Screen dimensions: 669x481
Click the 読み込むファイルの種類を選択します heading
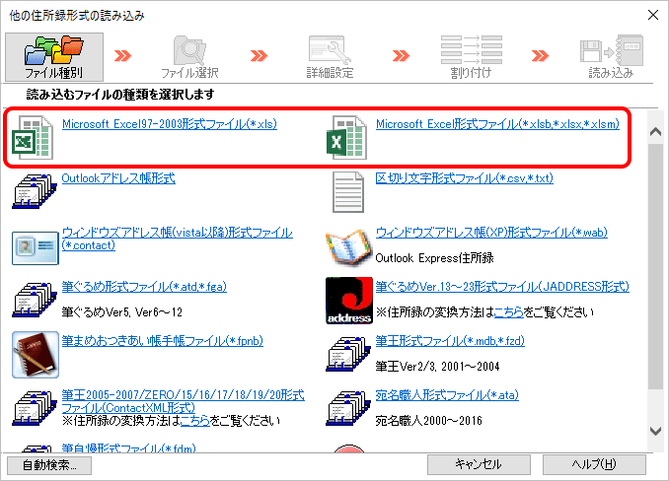pyautogui.click(x=120, y=95)
